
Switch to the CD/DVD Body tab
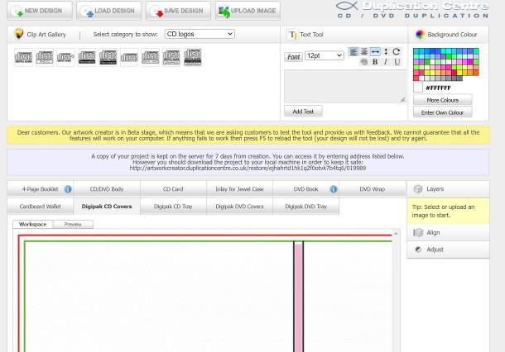(x=107, y=189)
